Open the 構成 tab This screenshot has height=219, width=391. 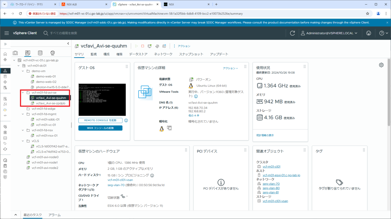pyautogui.click(x=107, y=54)
